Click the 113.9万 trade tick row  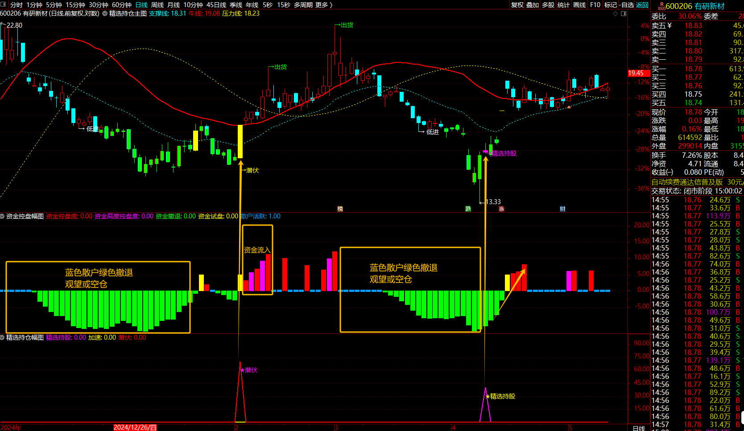tap(697, 216)
